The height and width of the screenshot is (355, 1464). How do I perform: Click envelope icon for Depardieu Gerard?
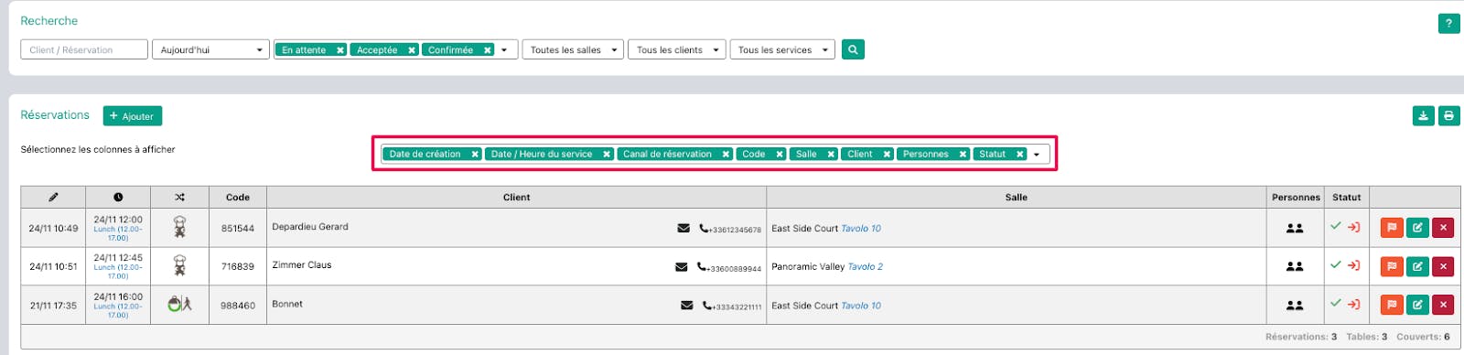(x=684, y=228)
